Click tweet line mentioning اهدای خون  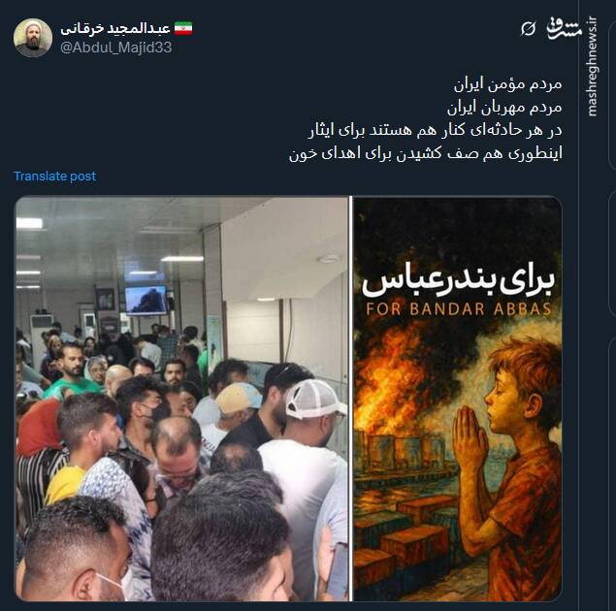[426, 153]
